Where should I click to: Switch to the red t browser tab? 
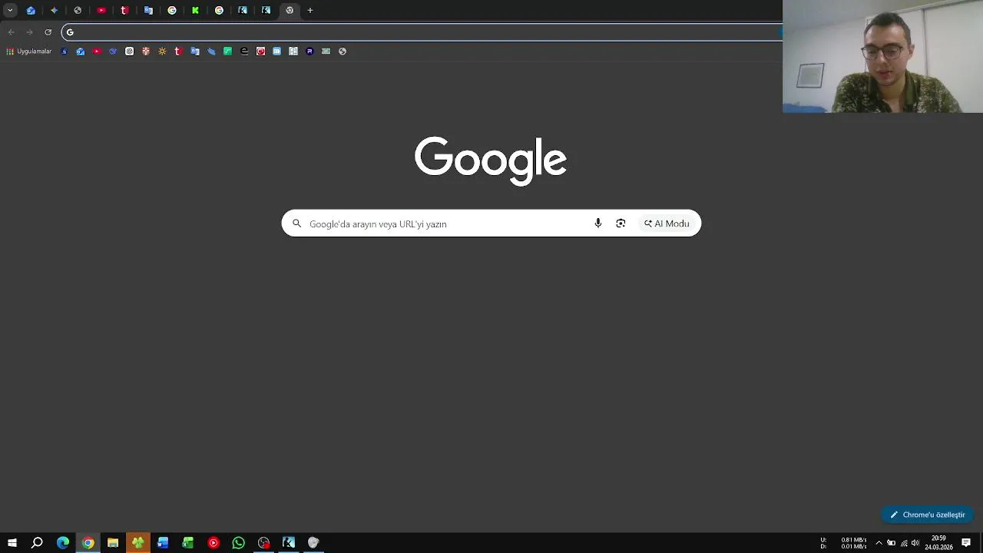(124, 11)
